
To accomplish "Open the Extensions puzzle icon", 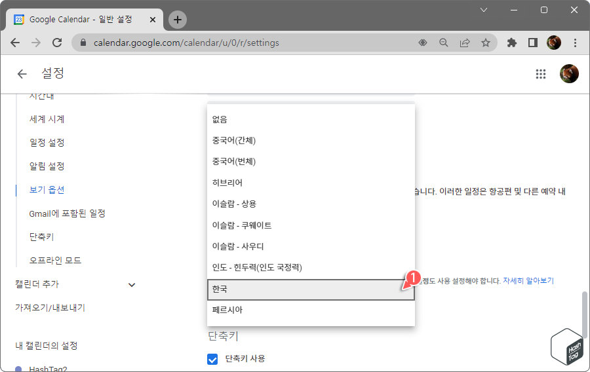I will [x=512, y=43].
